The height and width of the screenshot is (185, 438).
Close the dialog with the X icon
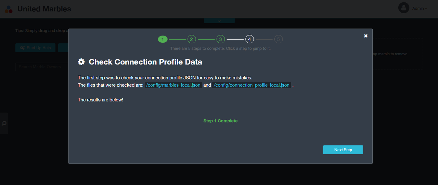[366, 36]
